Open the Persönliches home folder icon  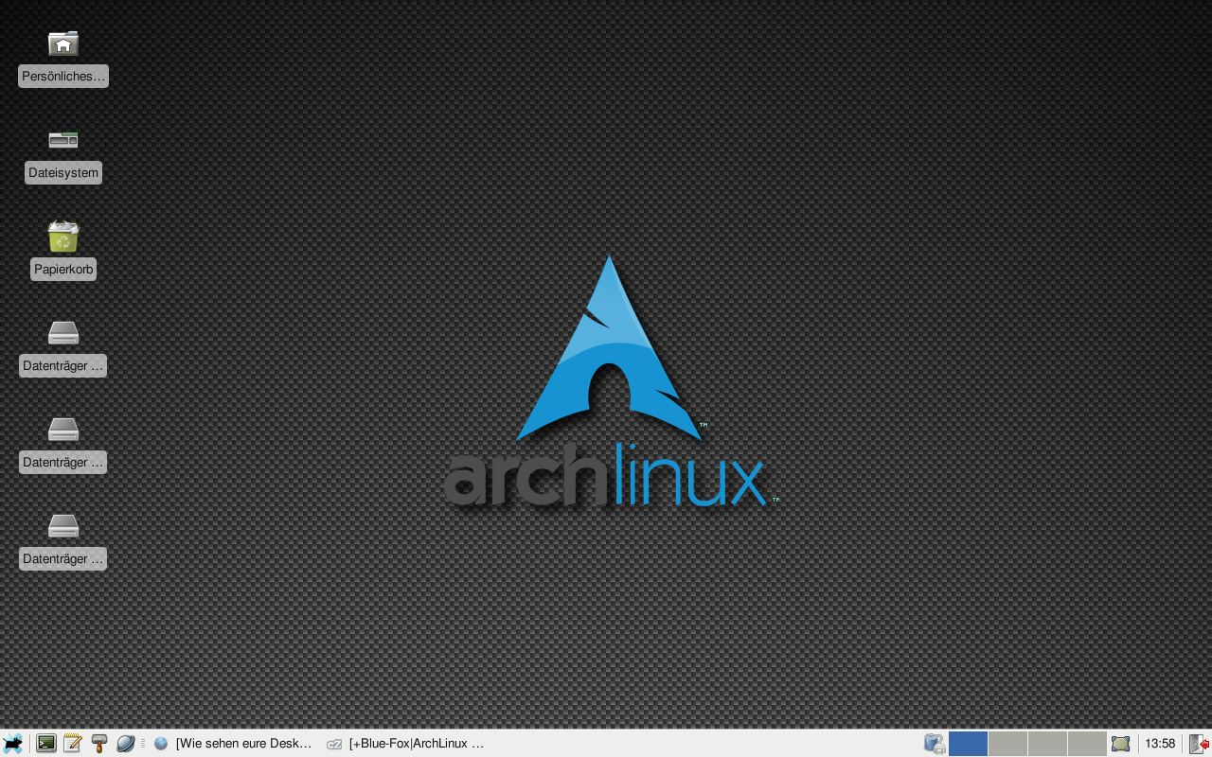coord(63,44)
